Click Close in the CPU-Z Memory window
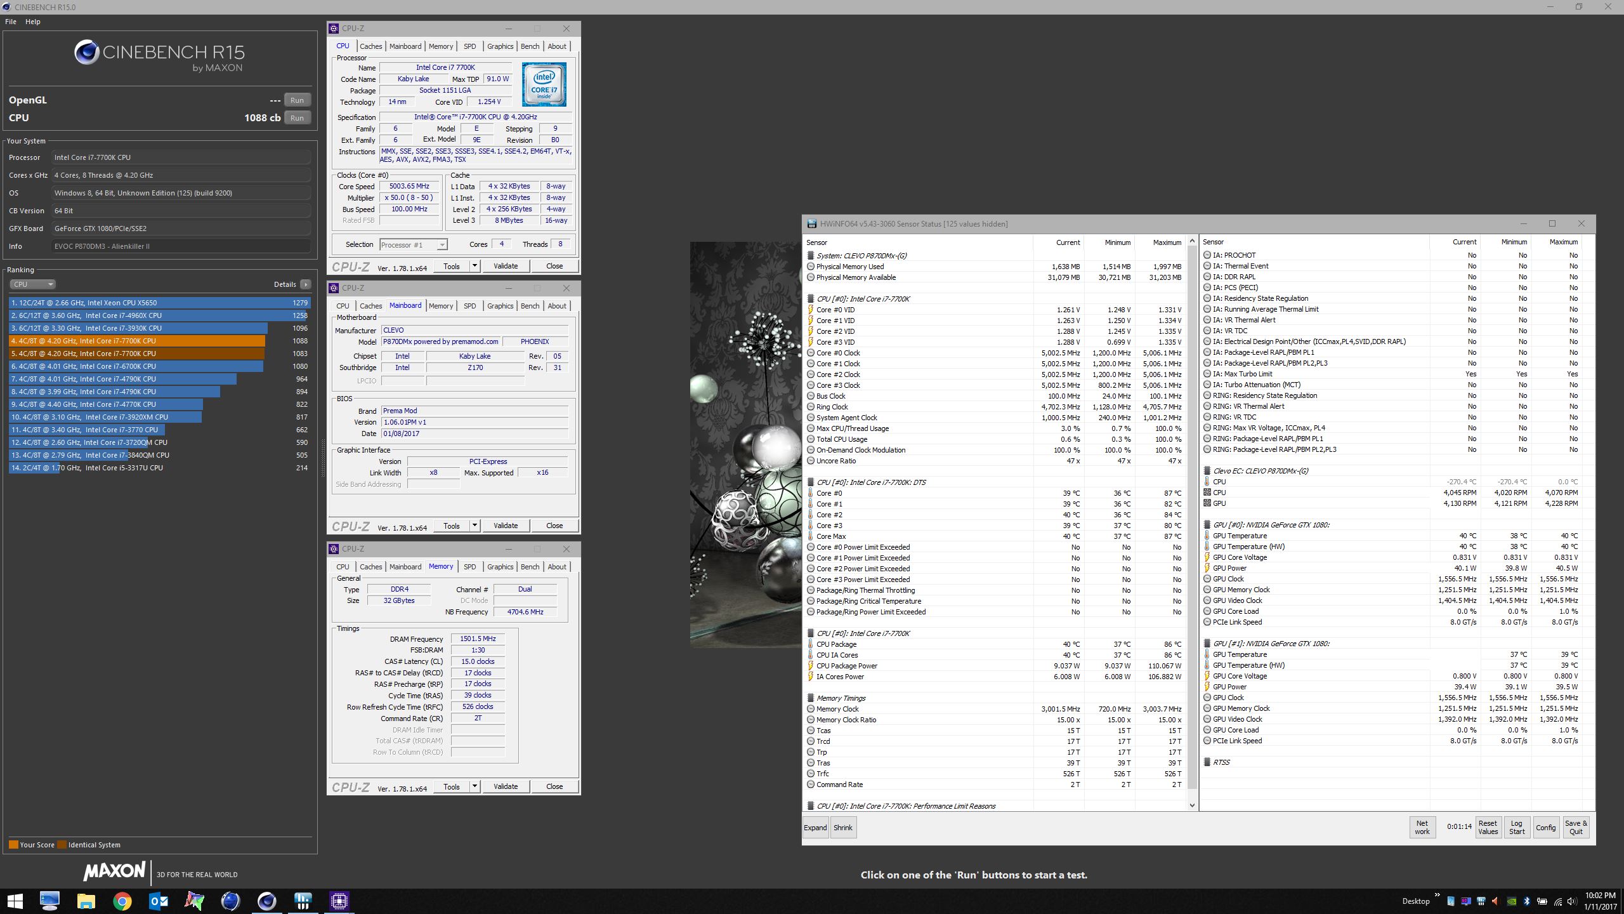1624x914 pixels. click(x=554, y=786)
